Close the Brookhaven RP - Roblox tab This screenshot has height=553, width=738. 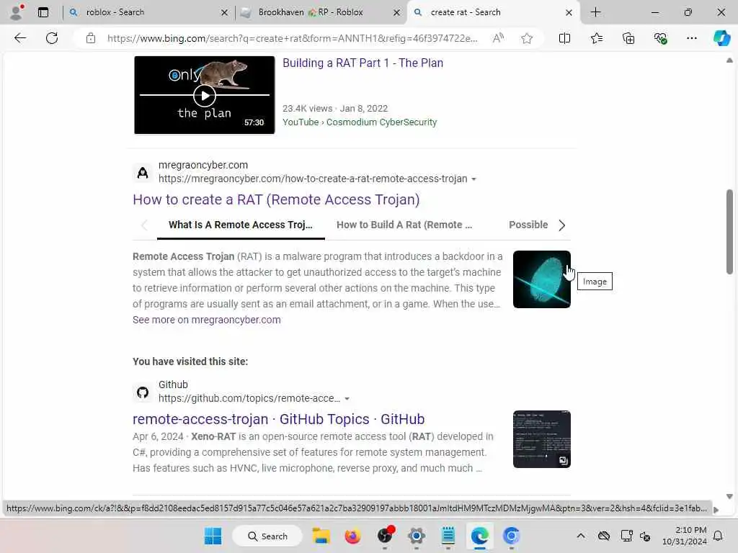[397, 13]
